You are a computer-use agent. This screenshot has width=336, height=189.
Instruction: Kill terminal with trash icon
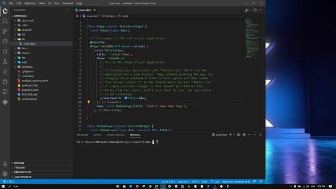point(244,134)
